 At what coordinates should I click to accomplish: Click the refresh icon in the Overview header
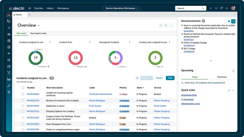(x=160, y=25)
